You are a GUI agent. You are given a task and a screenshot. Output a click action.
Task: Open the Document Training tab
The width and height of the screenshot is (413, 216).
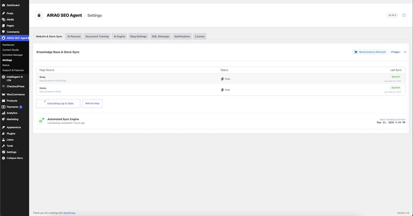[97, 36]
